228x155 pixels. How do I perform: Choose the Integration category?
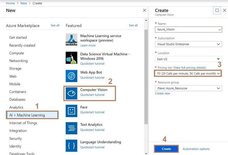18,131
